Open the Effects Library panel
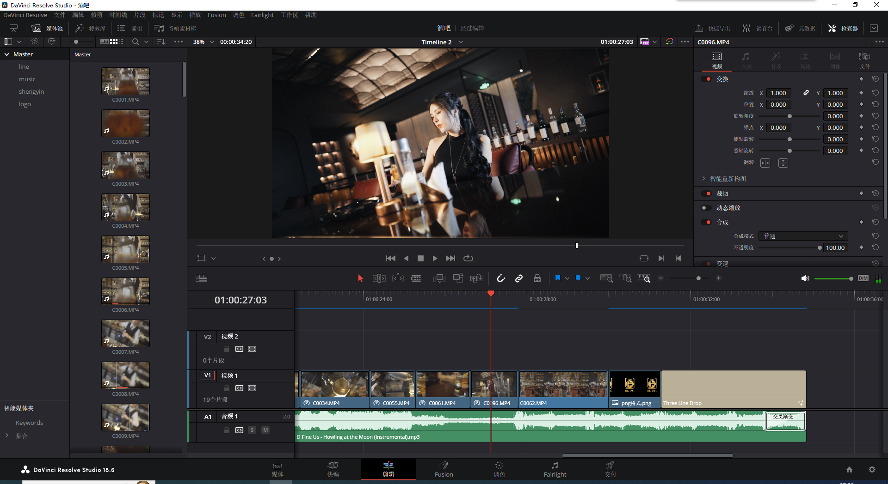Screen dimensions: 888x484 click(x=90, y=28)
